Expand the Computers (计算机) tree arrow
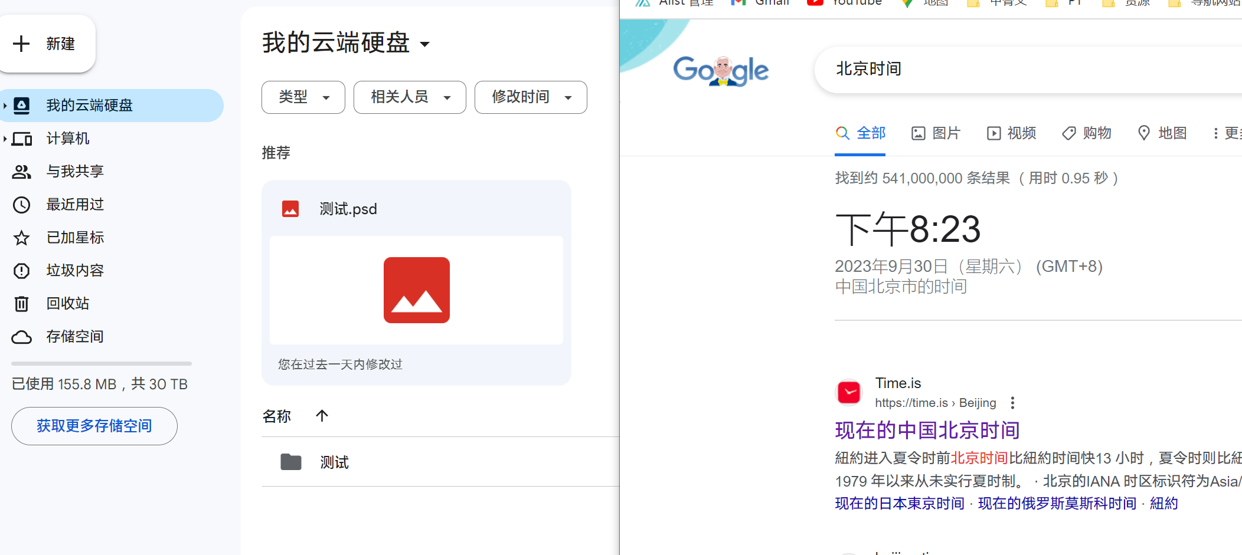 [5, 139]
